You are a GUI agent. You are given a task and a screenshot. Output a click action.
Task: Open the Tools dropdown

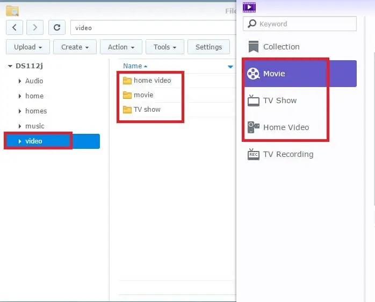pyautogui.click(x=165, y=47)
